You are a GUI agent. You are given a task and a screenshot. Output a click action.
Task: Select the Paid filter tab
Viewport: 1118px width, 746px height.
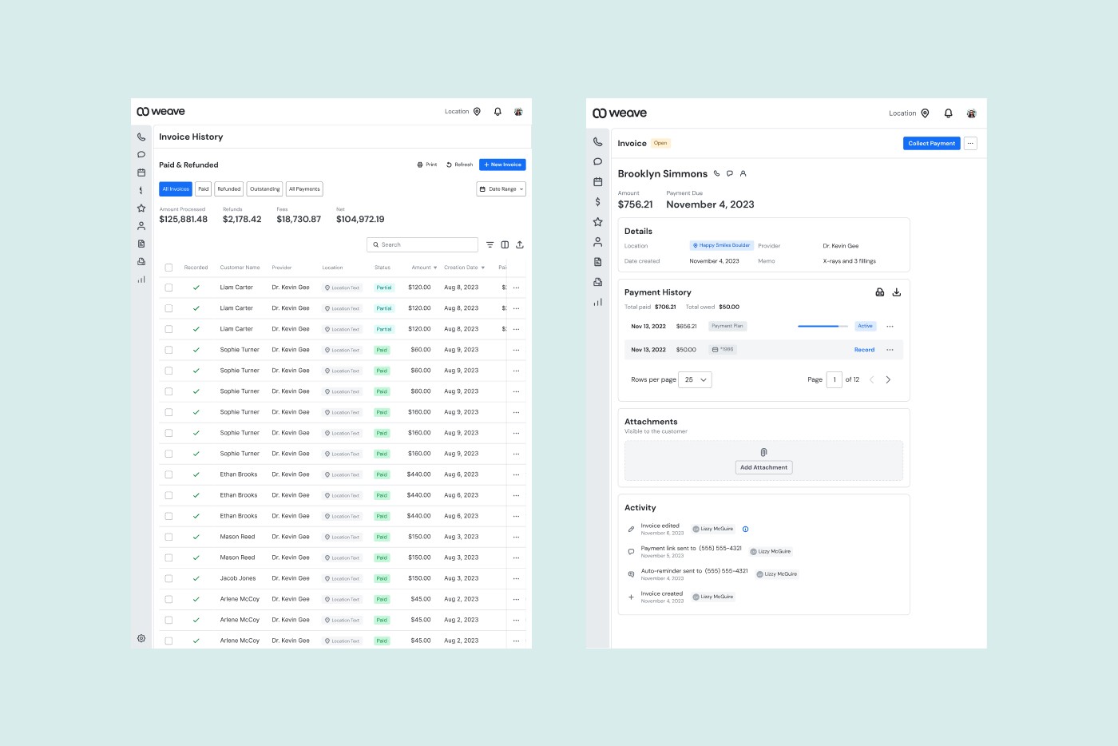point(204,189)
